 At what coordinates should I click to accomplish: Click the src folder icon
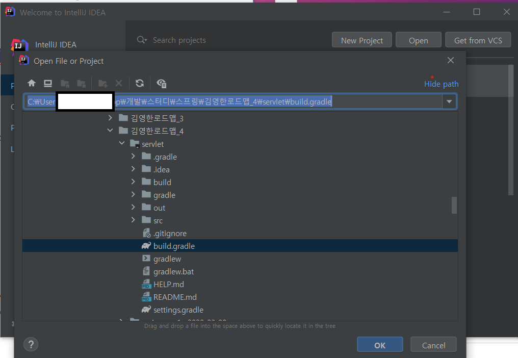(x=146, y=220)
